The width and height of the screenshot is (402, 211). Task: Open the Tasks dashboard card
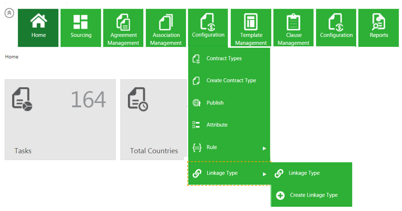(60, 119)
